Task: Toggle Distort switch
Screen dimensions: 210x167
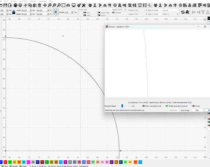Action: [99, 15]
